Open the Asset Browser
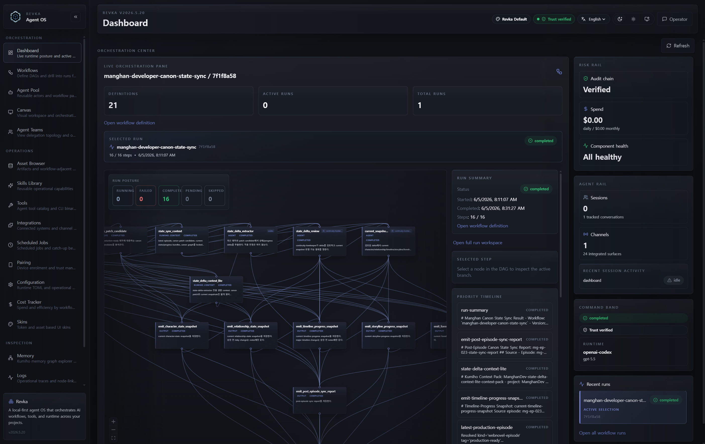The width and height of the screenshot is (705, 444). click(42, 166)
